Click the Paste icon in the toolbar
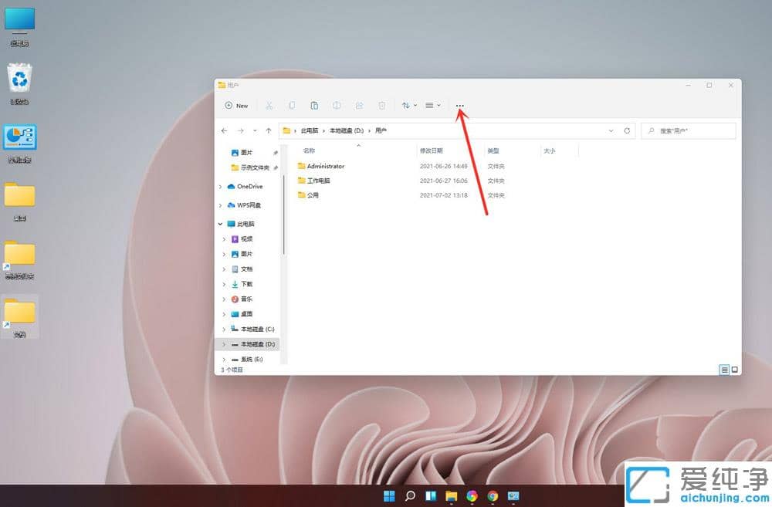 [314, 106]
